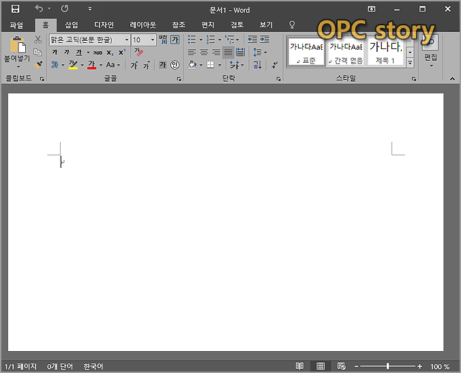Center the text
The width and height of the screenshot is (461, 373).
coord(204,53)
